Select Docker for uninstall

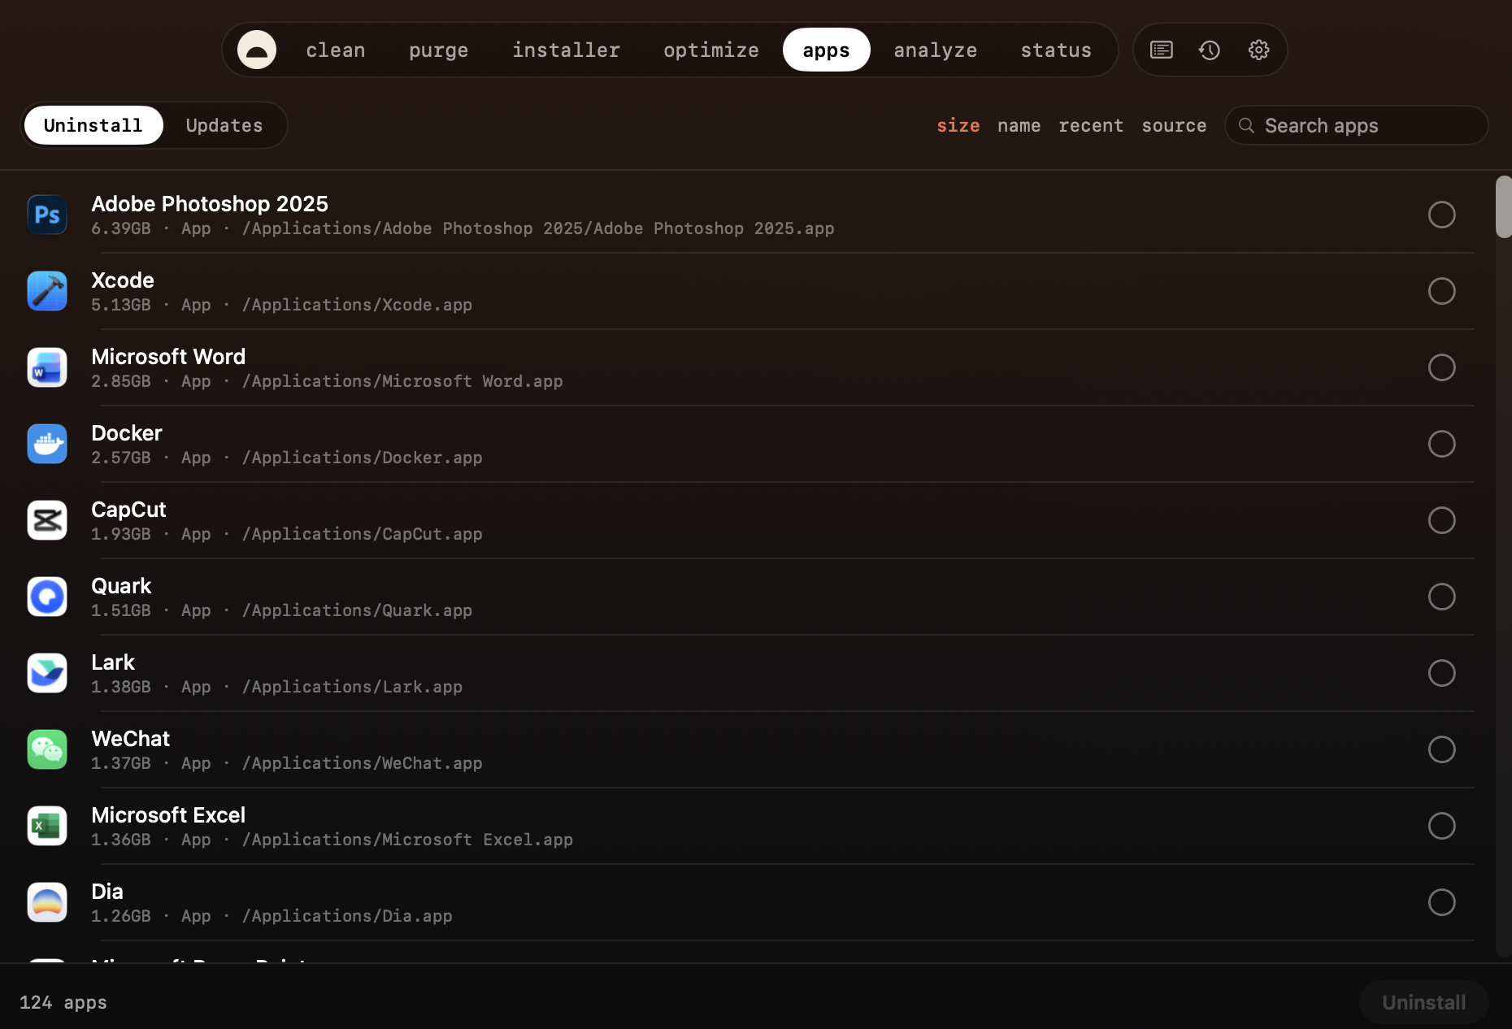click(x=1441, y=444)
